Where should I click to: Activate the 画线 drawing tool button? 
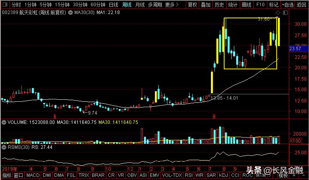246,5
